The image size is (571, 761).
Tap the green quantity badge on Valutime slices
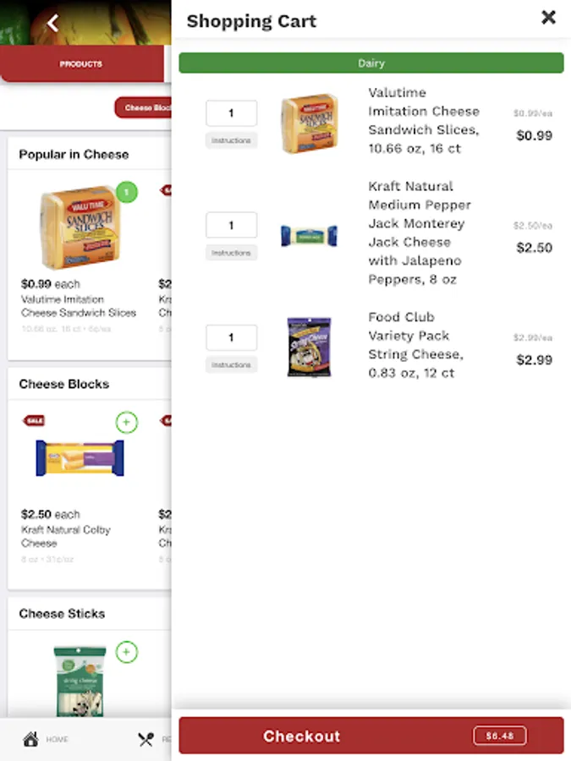click(x=127, y=192)
